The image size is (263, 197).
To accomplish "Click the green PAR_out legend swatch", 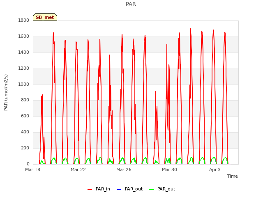I will pos(151,190).
